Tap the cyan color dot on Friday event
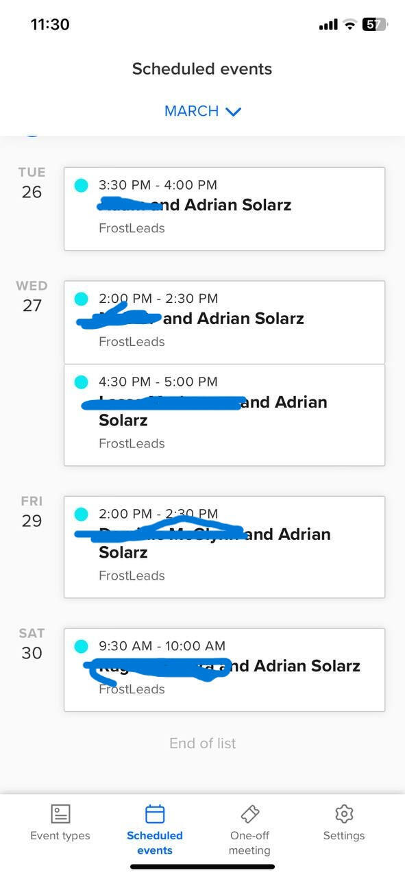Viewport: 405px width, 877px height. pyautogui.click(x=81, y=514)
